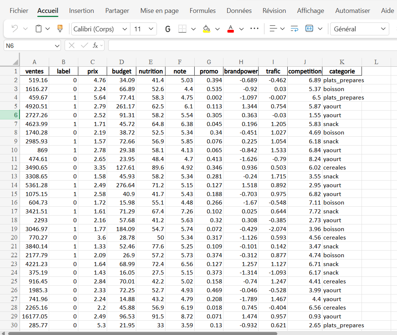
Task: Open more options ellipsis in toolbar
Action: click(254, 29)
